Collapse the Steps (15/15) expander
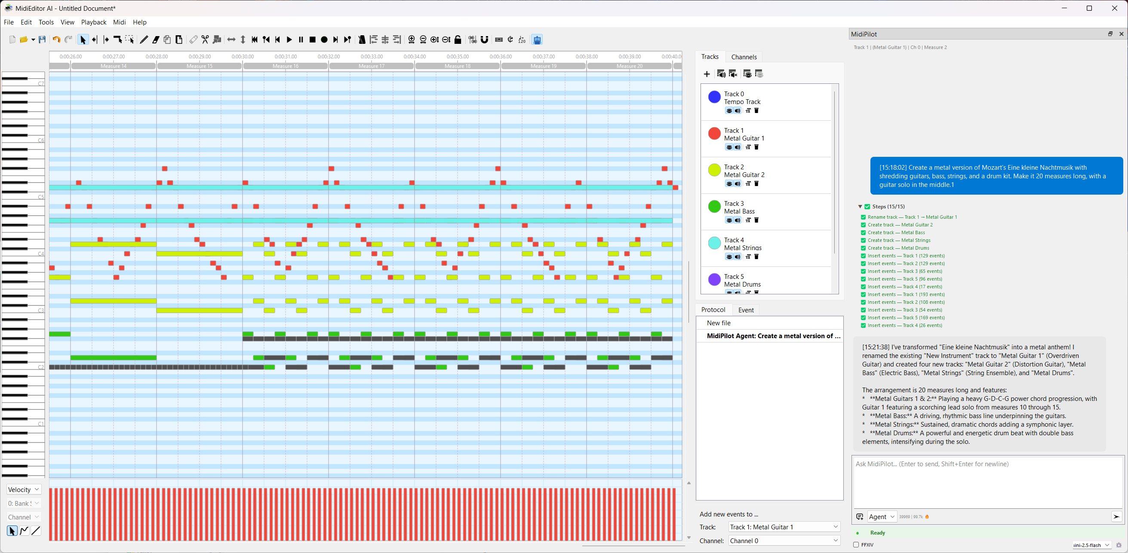The height and width of the screenshot is (553, 1128). tap(860, 207)
